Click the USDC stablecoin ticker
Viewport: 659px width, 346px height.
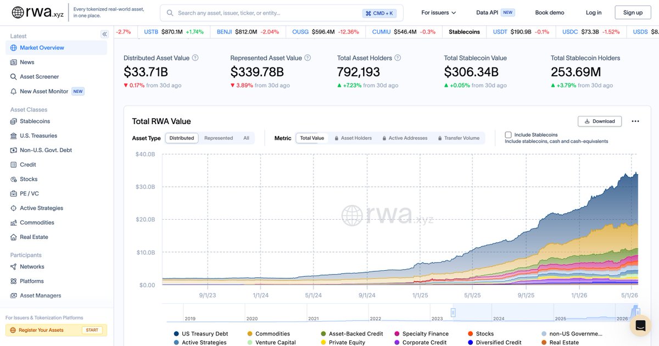[570, 32]
